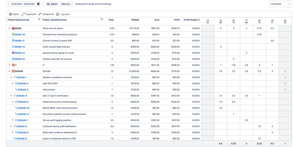294x147 pixels.
Task: Click the Collapse all arrows icon
Action: [x=40, y=14]
